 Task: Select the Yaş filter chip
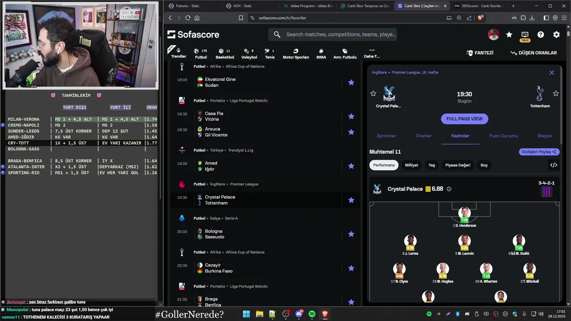point(432,165)
